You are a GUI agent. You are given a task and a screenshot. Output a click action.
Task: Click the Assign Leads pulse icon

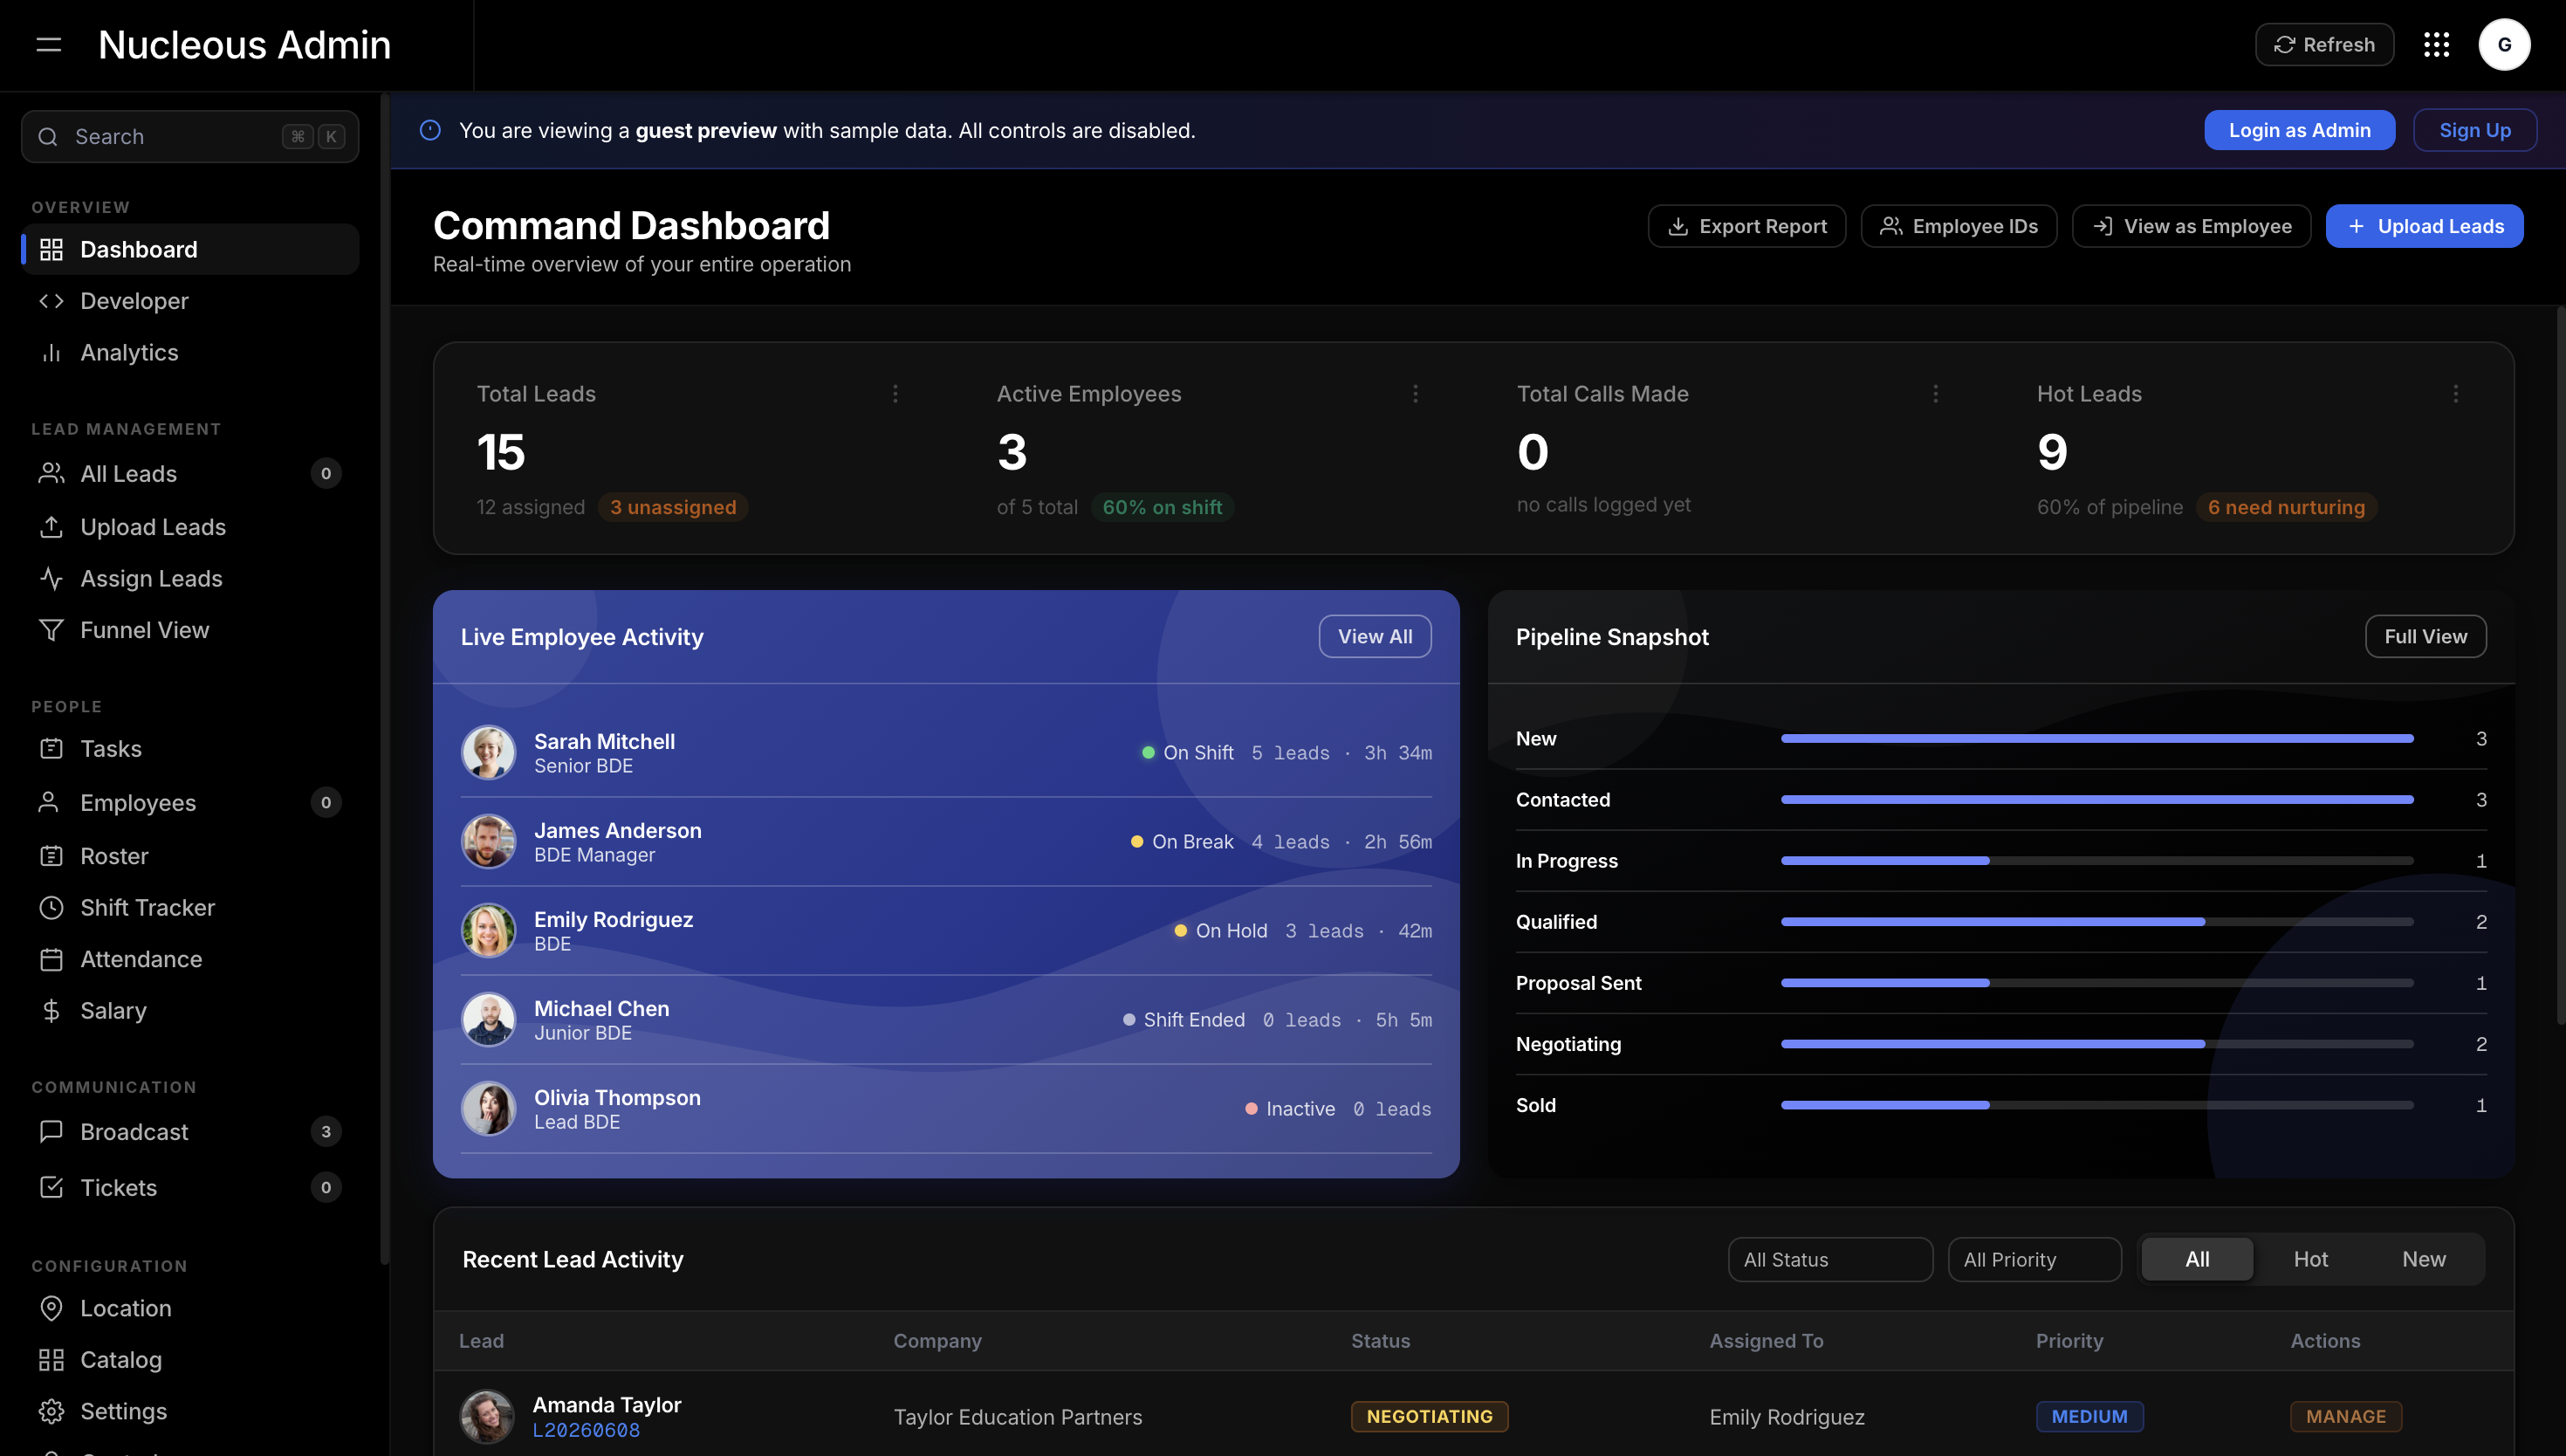click(51, 579)
